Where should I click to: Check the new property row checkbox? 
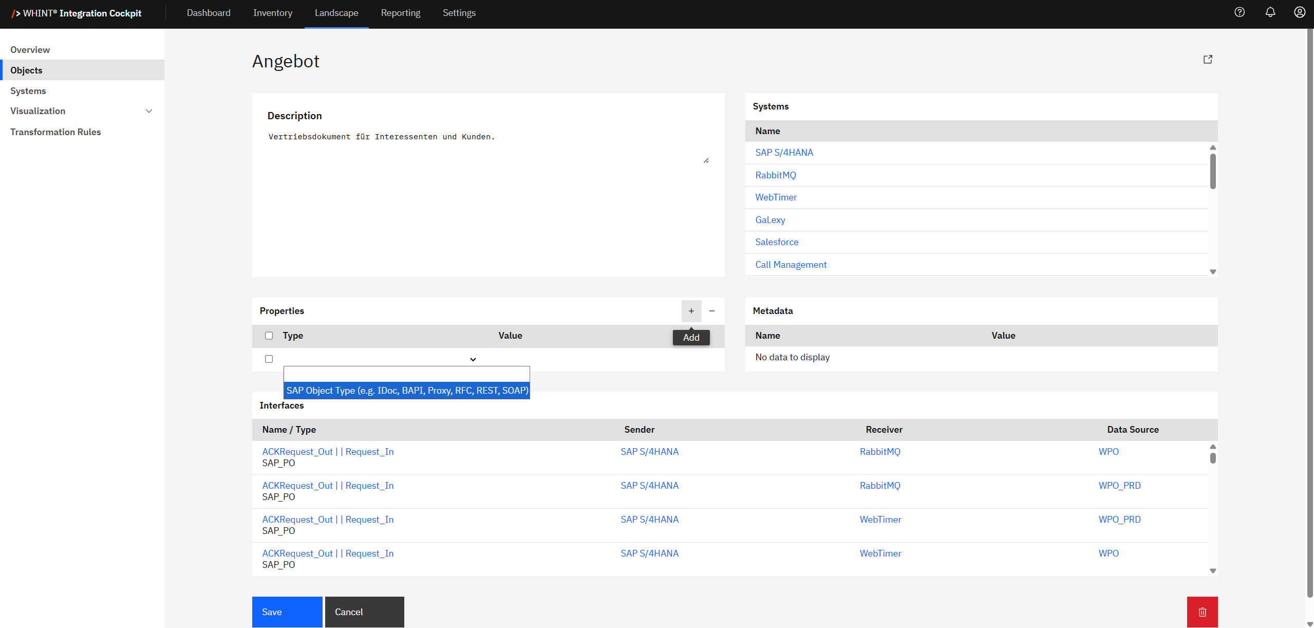269,359
